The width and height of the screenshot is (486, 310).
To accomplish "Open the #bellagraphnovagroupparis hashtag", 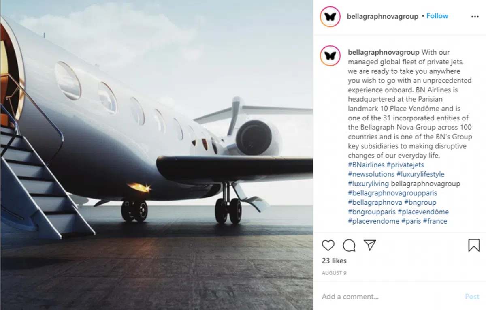I will (392, 193).
